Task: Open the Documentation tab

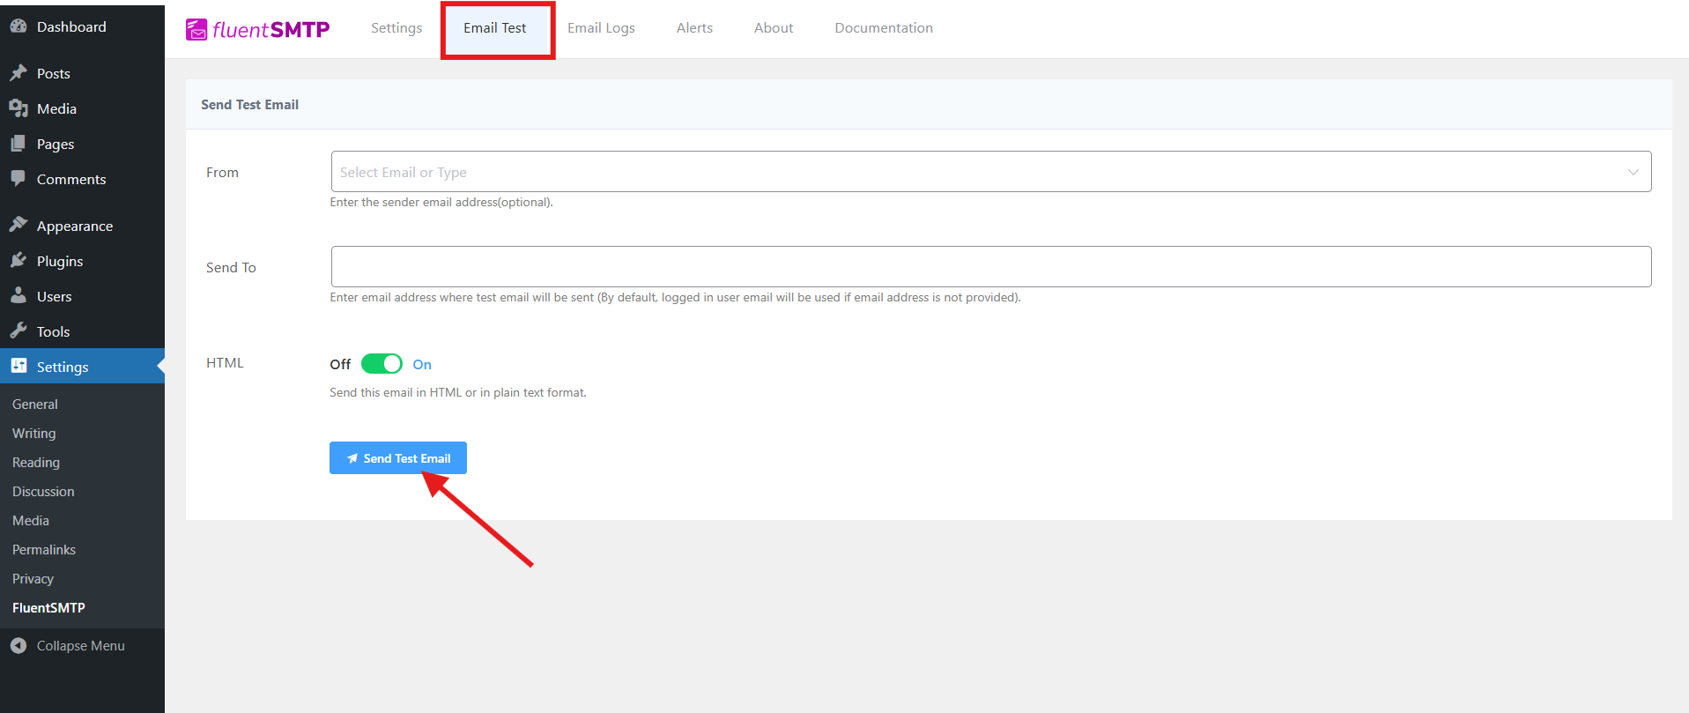Action: coord(884,28)
